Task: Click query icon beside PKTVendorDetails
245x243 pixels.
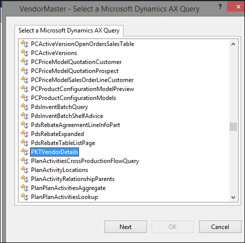Action: 24,152
